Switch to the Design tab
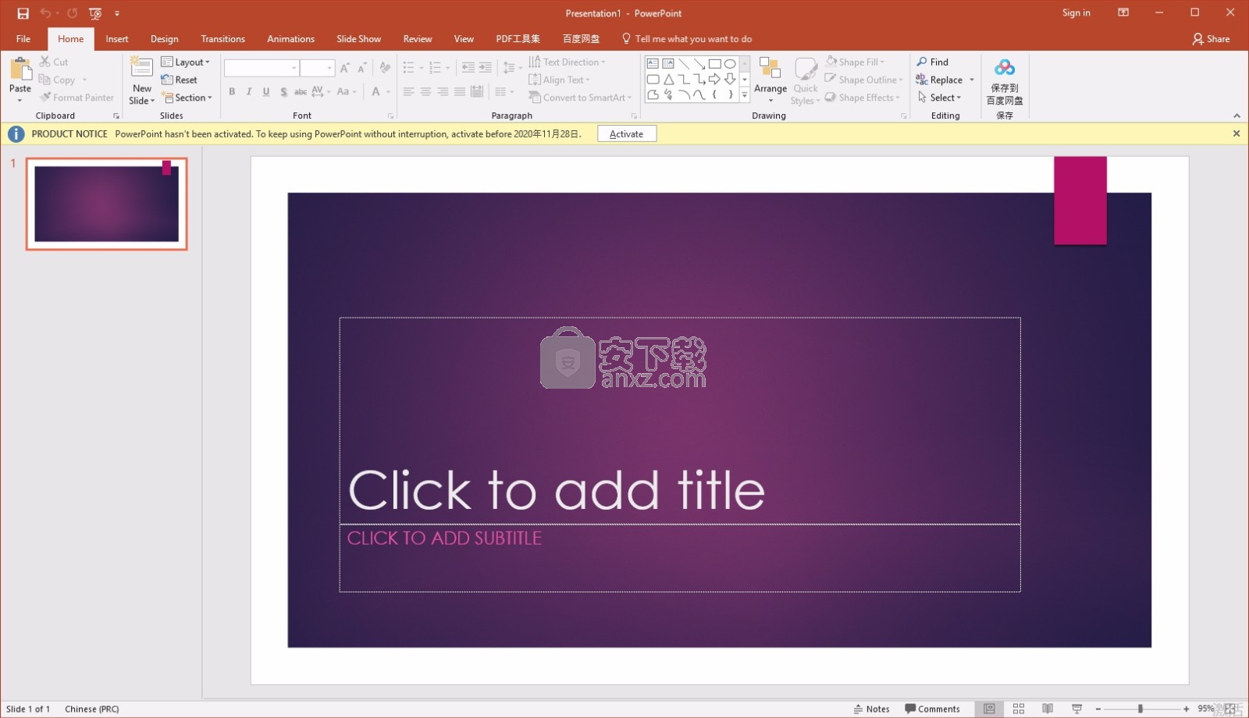1249x718 pixels. tap(164, 39)
